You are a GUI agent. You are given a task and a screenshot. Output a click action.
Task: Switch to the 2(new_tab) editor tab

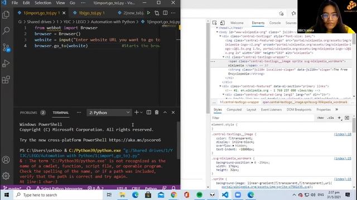[x=131, y=13]
